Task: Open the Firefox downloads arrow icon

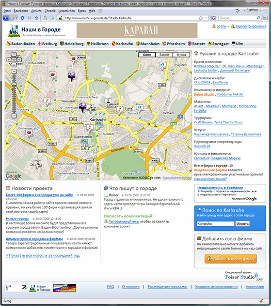Action: coord(45,18)
